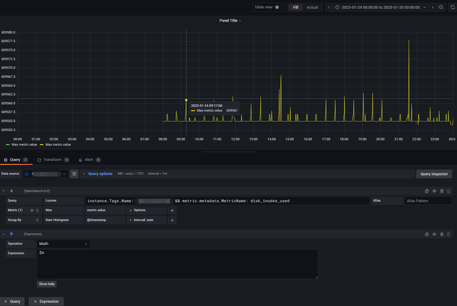Enable the Table view toggle
Image resolution: width=457 pixels, height=306 pixels.
click(279, 7)
